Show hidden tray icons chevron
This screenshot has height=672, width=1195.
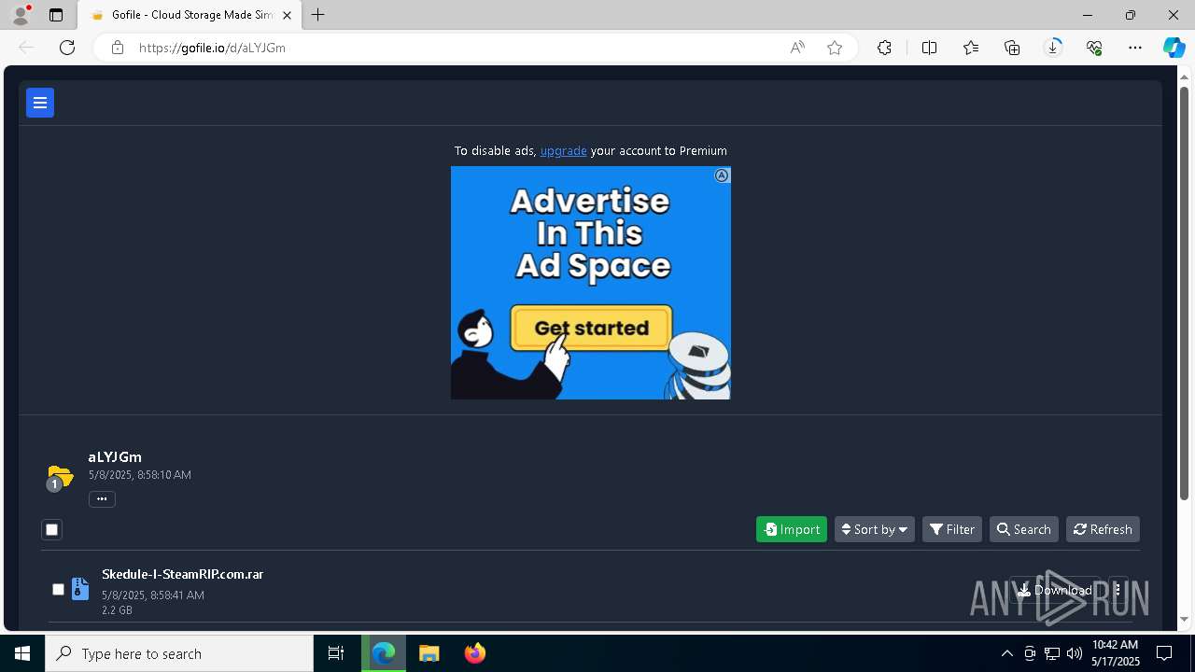click(1007, 653)
